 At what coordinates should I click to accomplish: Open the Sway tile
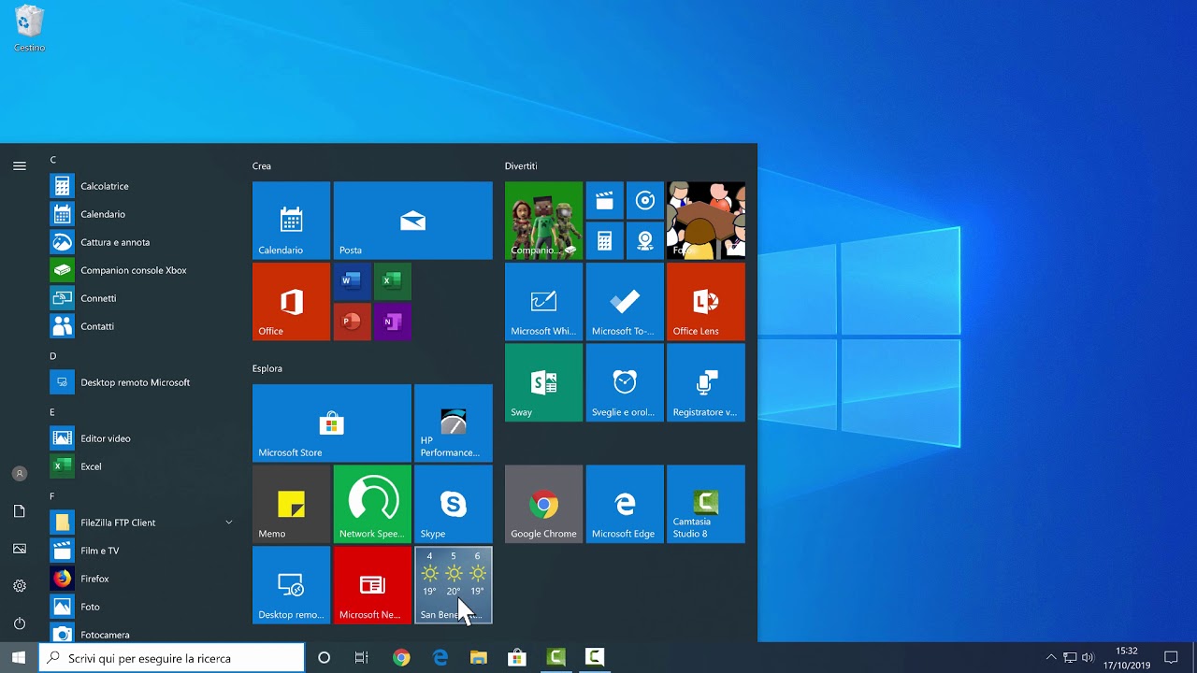click(x=543, y=382)
